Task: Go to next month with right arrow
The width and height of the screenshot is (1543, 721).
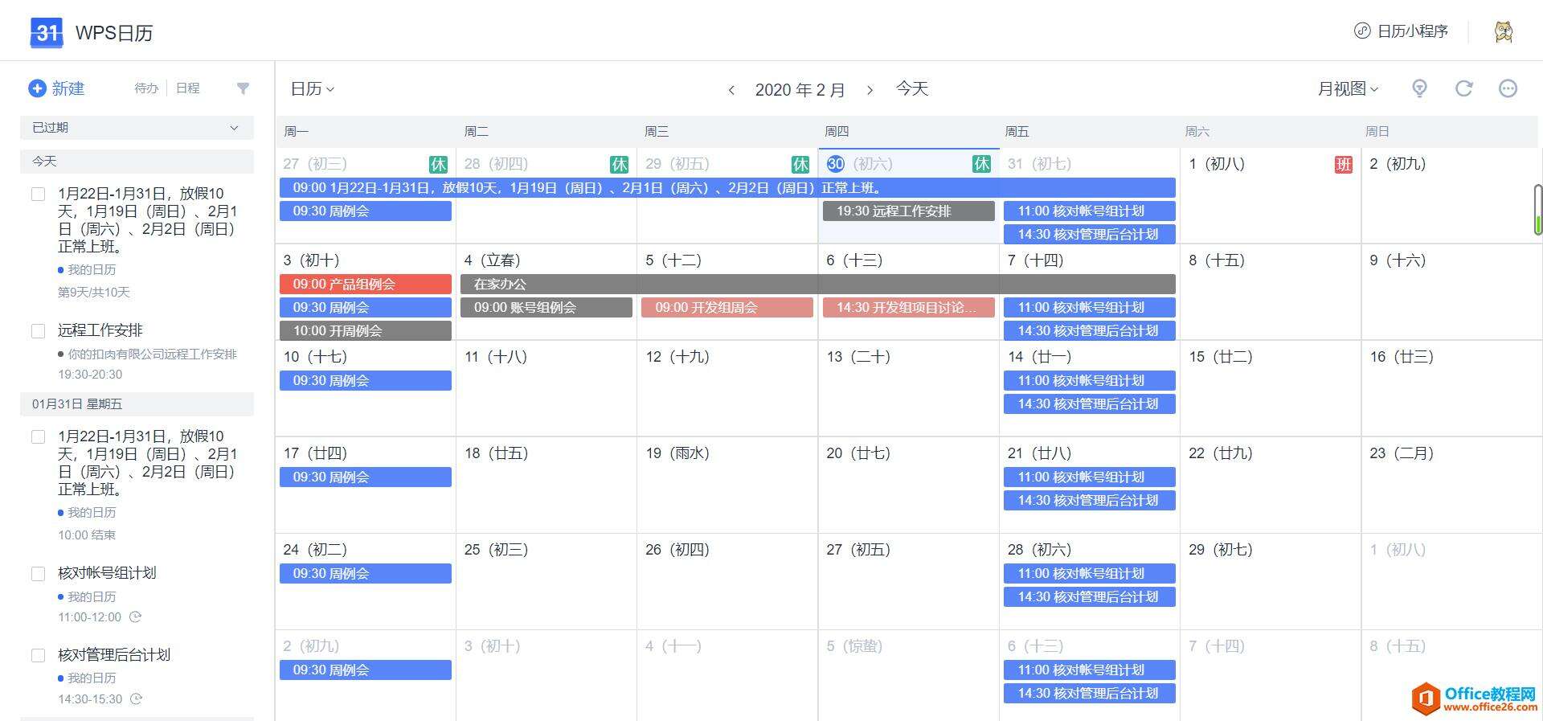Action: pyautogui.click(x=870, y=90)
